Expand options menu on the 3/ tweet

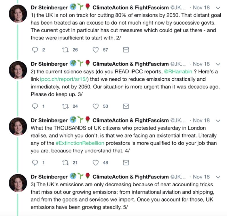[x=218, y=64]
